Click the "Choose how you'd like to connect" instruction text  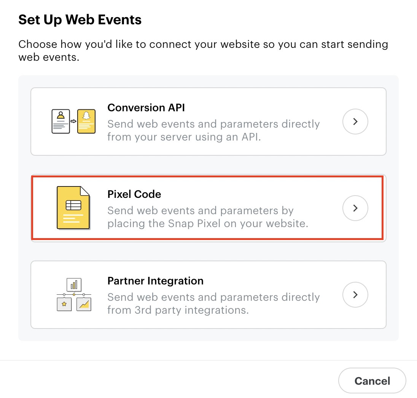(203, 51)
